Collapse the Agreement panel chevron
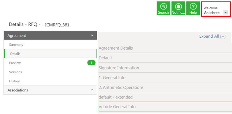 click(x=92, y=35)
